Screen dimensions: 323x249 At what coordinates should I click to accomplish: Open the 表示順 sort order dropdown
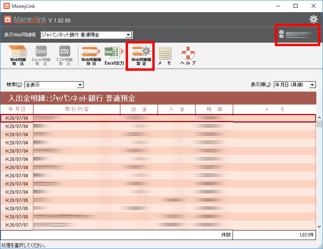tap(312, 85)
